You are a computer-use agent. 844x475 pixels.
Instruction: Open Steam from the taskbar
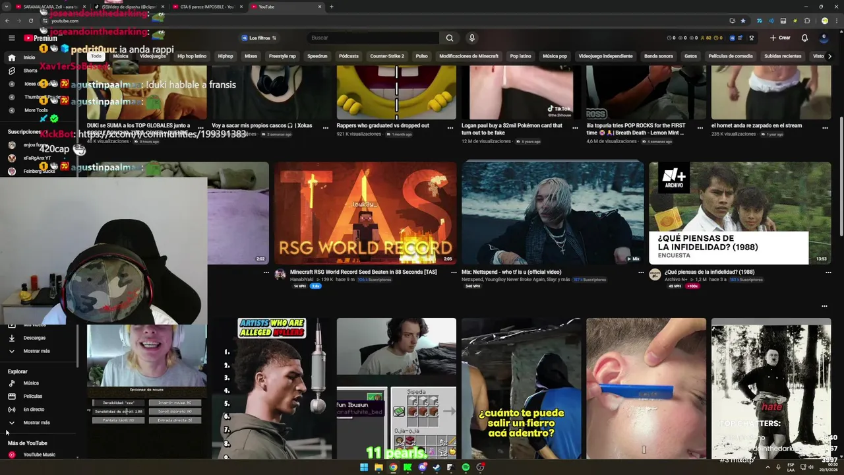(437, 467)
